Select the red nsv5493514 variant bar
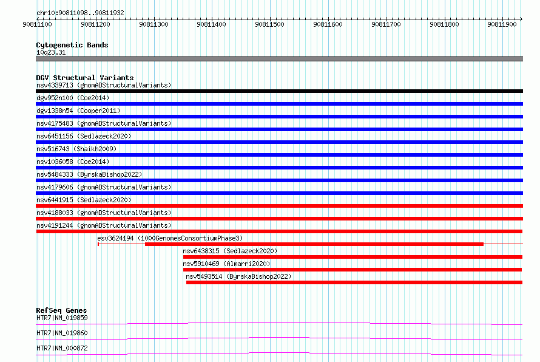The image size is (540, 362). [354, 282]
